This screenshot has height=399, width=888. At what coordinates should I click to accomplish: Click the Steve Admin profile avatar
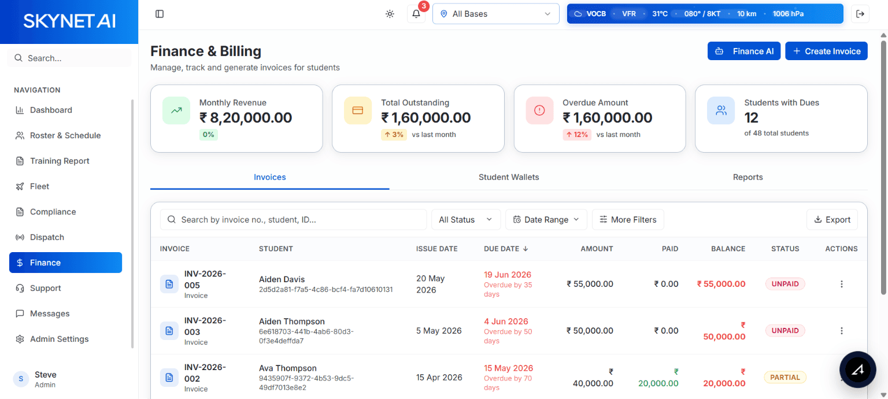pyautogui.click(x=20, y=379)
